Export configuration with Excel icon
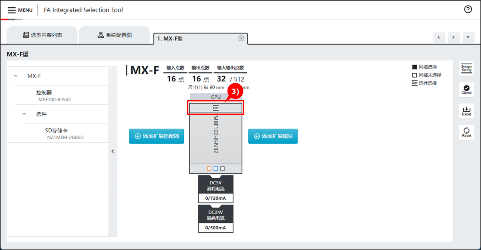 pyautogui.click(x=466, y=111)
